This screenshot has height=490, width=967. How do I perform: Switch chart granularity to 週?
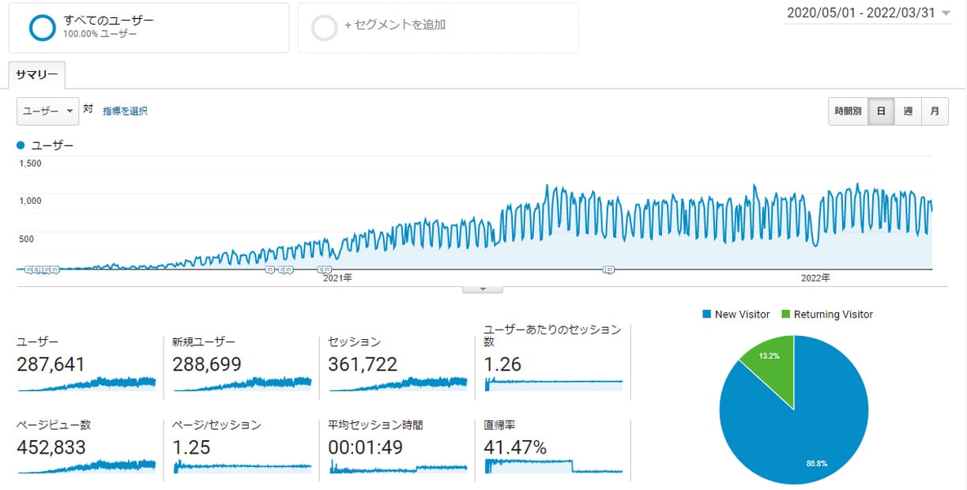pos(907,111)
